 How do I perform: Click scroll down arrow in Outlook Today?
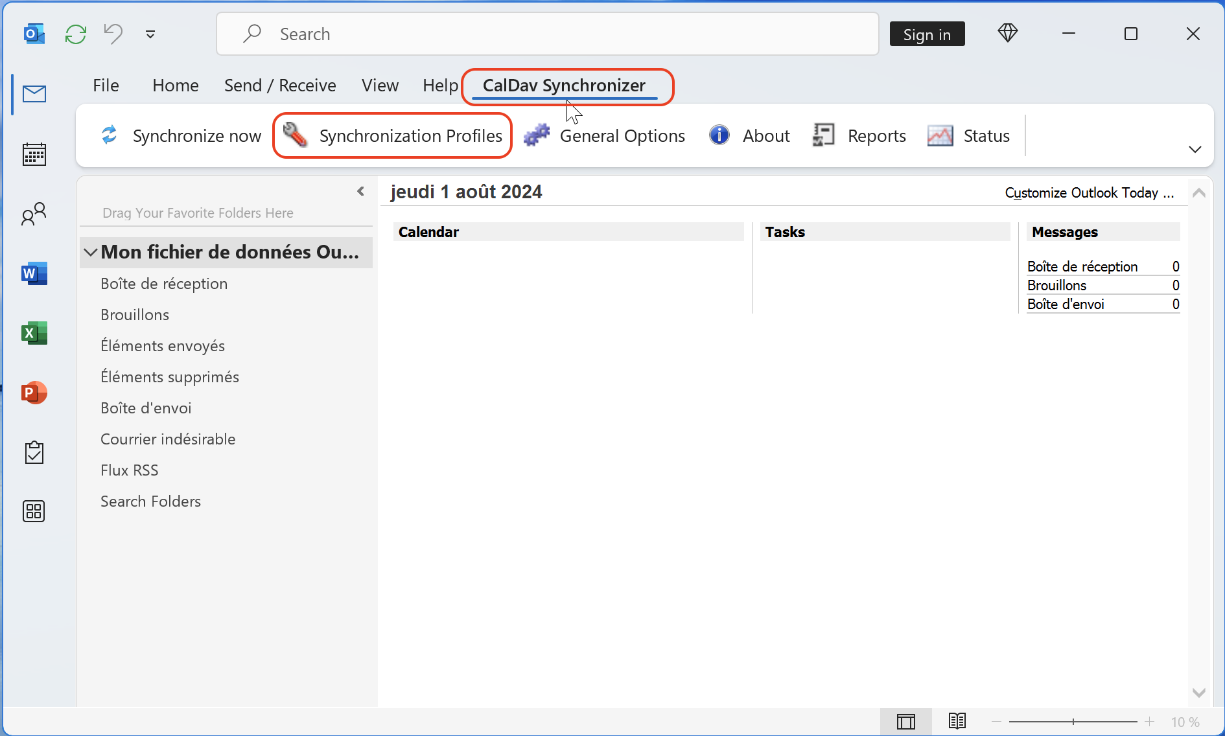tap(1199, 693)
